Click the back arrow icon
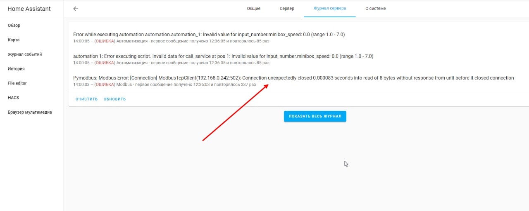 76,9
